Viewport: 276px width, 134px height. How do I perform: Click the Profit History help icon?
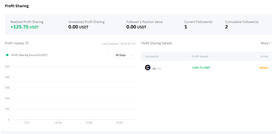coord(27,43)
